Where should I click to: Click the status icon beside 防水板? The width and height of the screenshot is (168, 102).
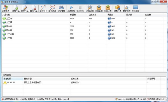click(x=4, y=30)
